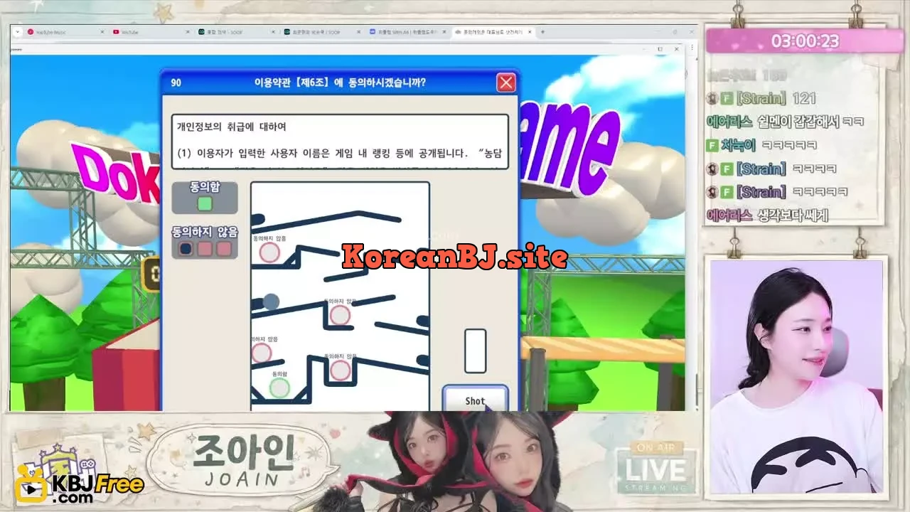The height and width of the screenshot is (512, 910).
Task: Switch to the YouTube browser tab
Action: 149,32
